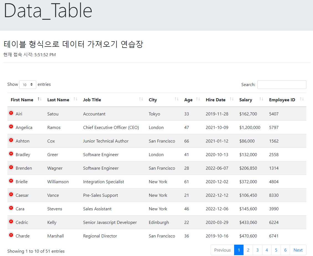The height and width of the screenshot is (256, 313).
Task: Click the salary cell $433,060
Action: pyautogui.click(x=248, y=223)
